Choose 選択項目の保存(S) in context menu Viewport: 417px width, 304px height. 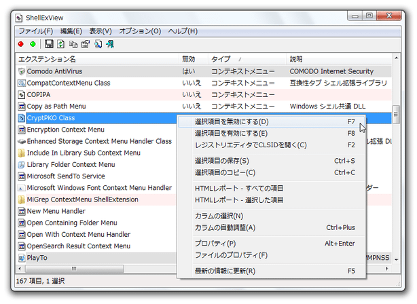tap(271, 161)
